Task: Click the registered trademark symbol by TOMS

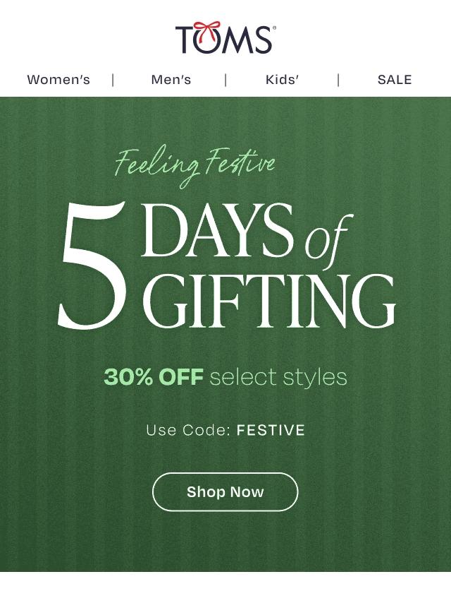Action: click(x=274, y=28)
